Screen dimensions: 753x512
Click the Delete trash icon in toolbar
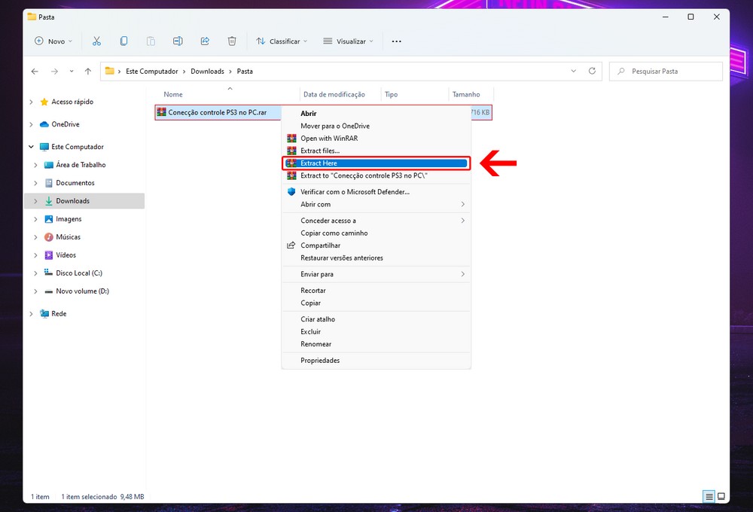pos(232,41)
